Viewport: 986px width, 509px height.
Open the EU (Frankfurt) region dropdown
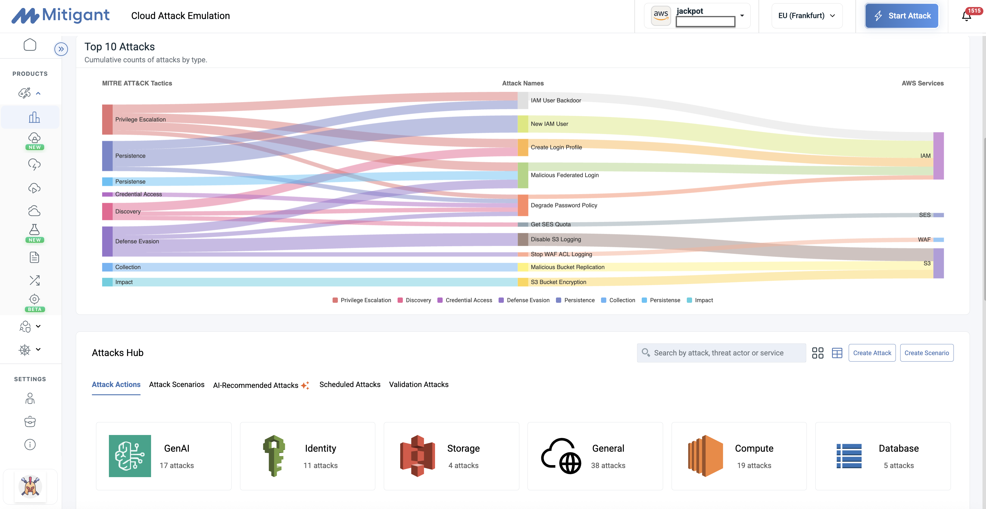point(807,16)
